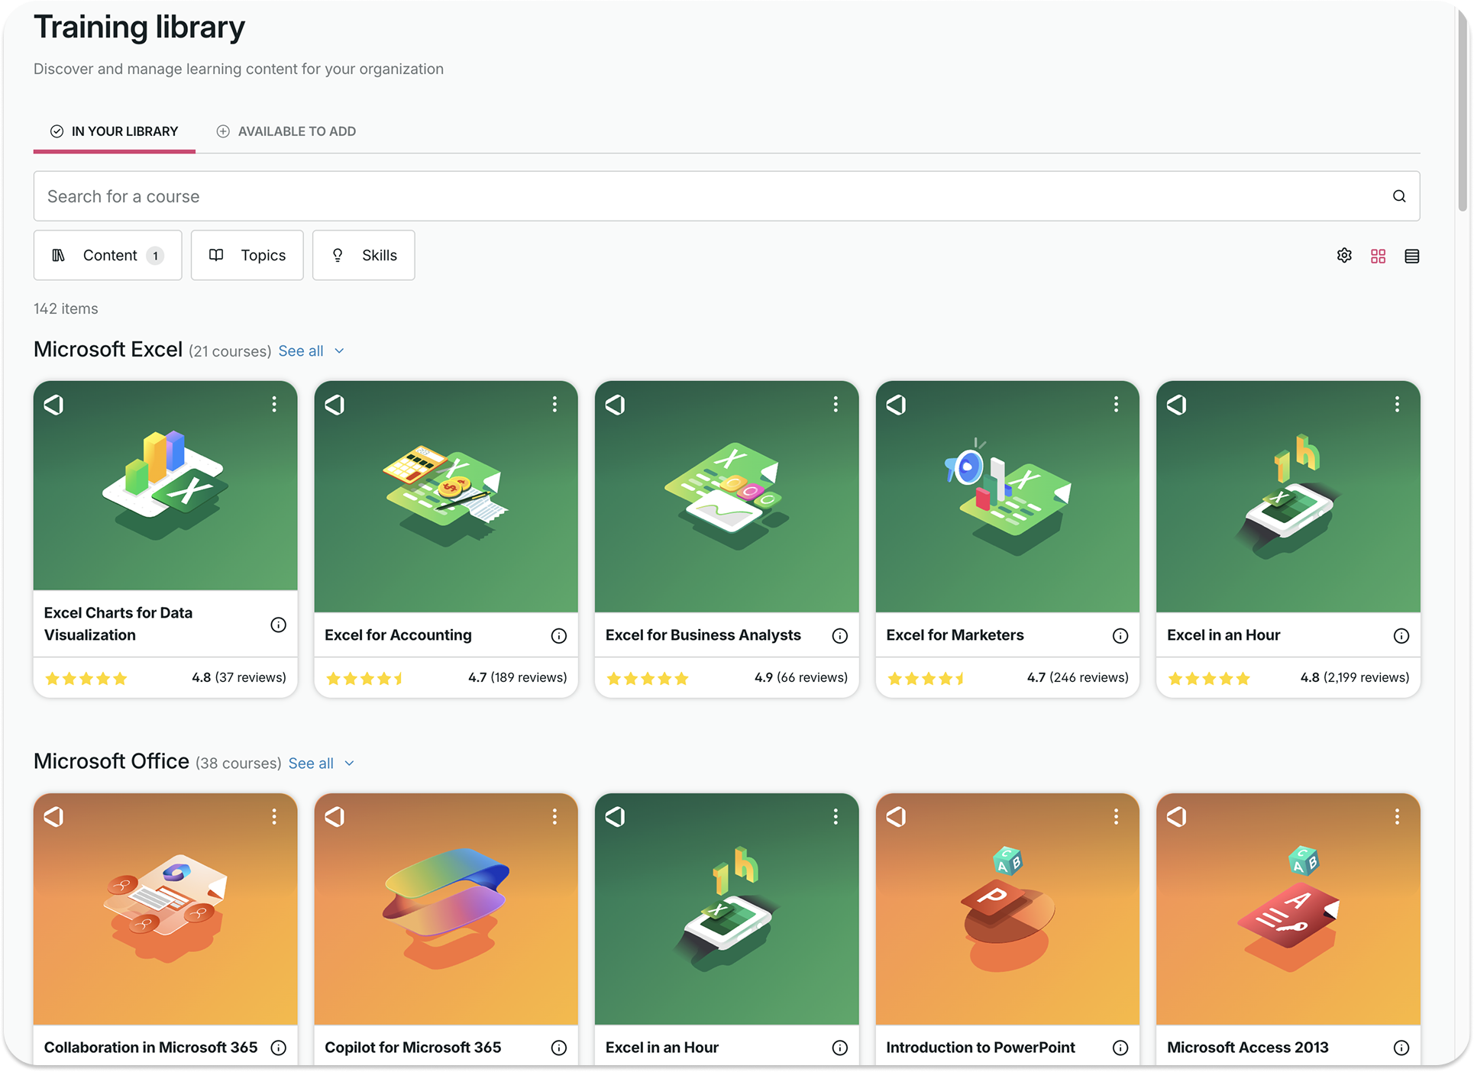This screenshot has width=1474, height=1072.
Task: Click the info icon on Introduction to PowerPoint
Action: pos(1120,1048)
